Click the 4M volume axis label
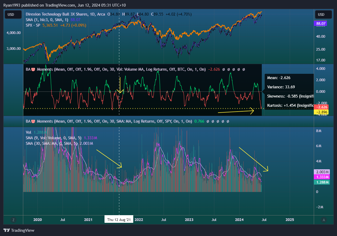This screenshot has height=236, width=337. 318,161
